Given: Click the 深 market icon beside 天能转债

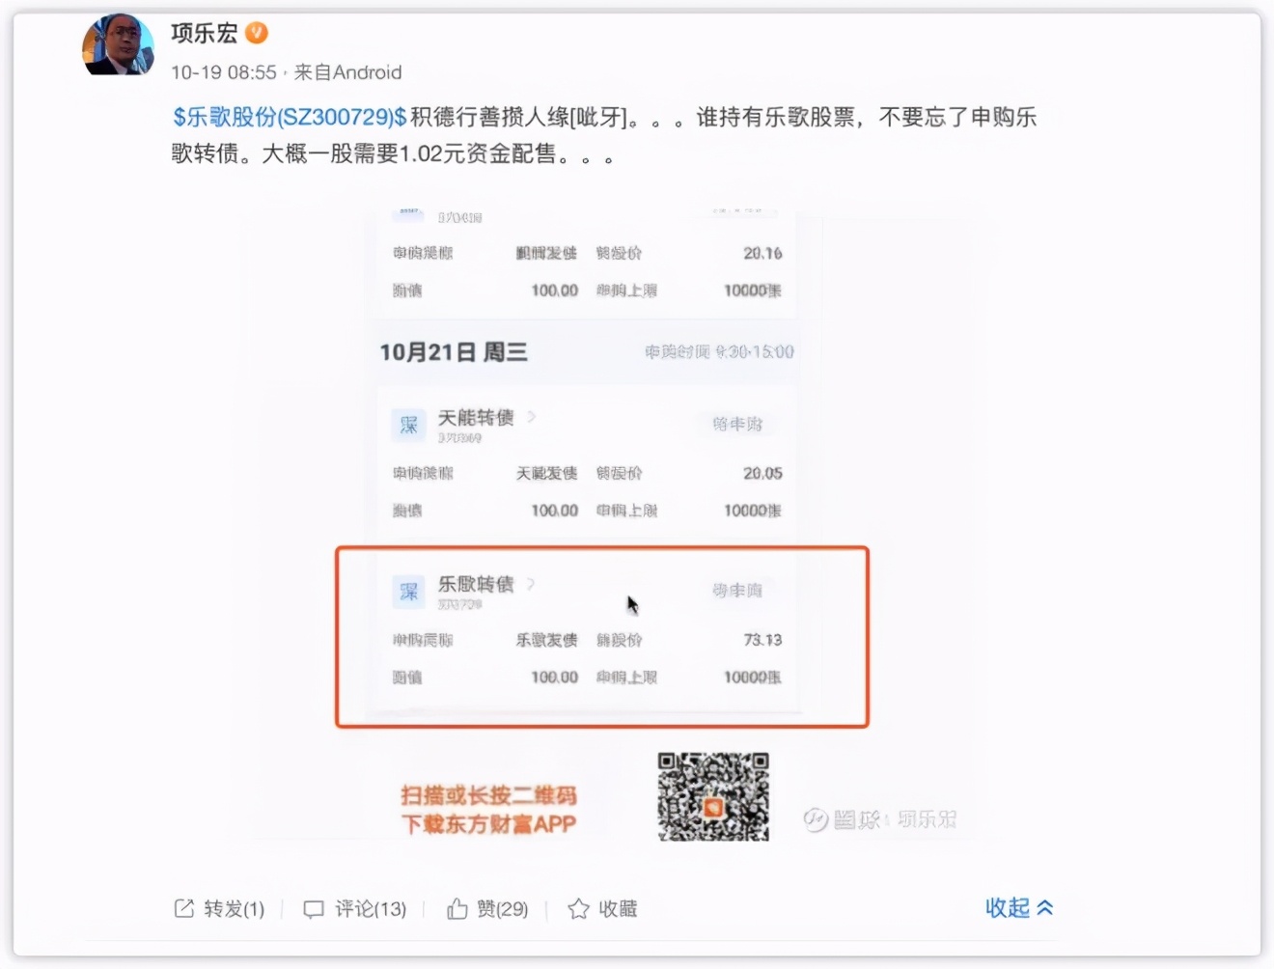Looking at the screenshot, I should tap(408, 425).
